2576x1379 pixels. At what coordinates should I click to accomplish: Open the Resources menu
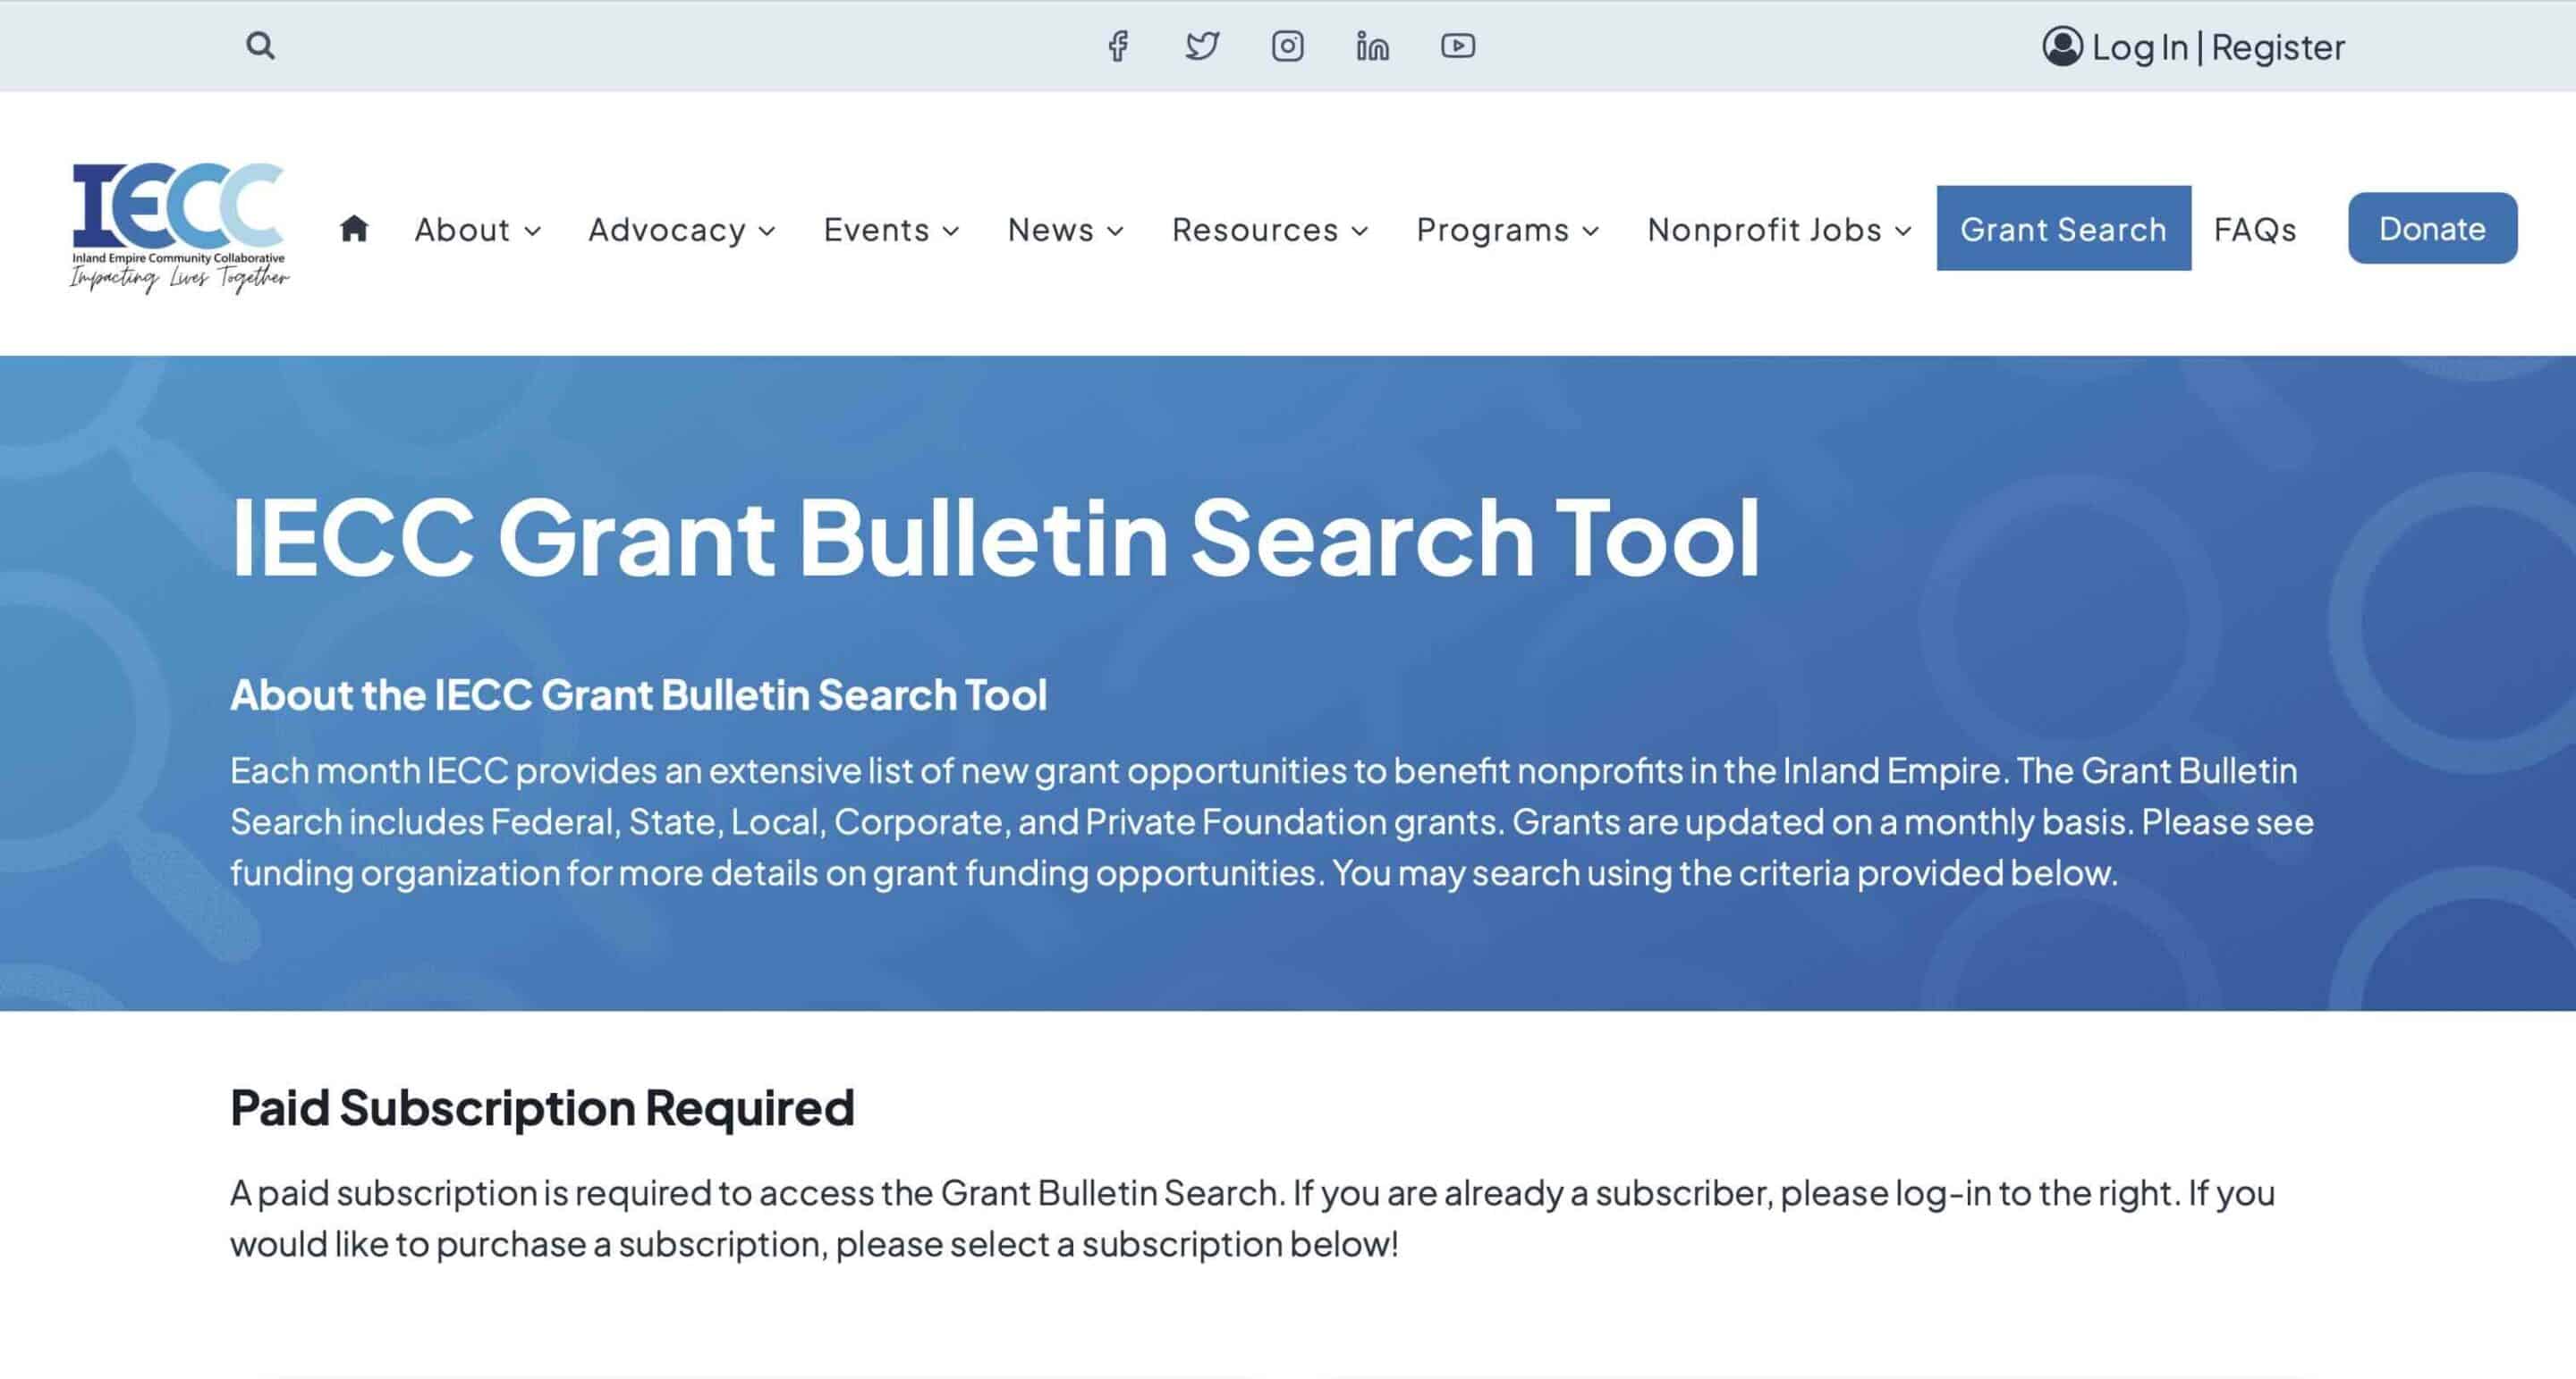pyautogui.click(x=1255, y=230)
